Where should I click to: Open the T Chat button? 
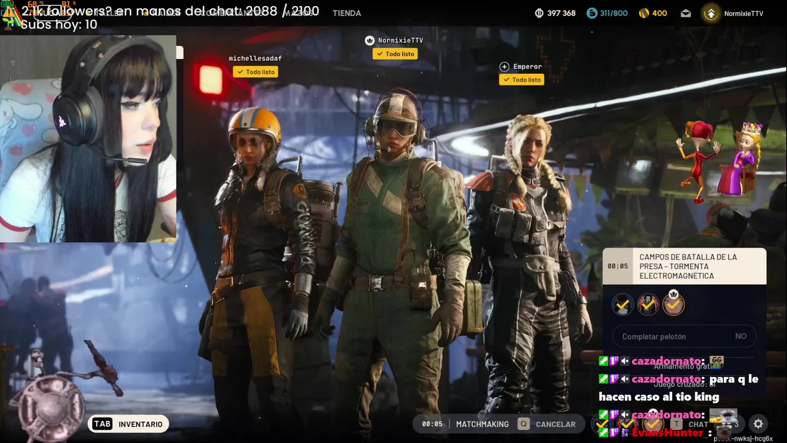689,424
